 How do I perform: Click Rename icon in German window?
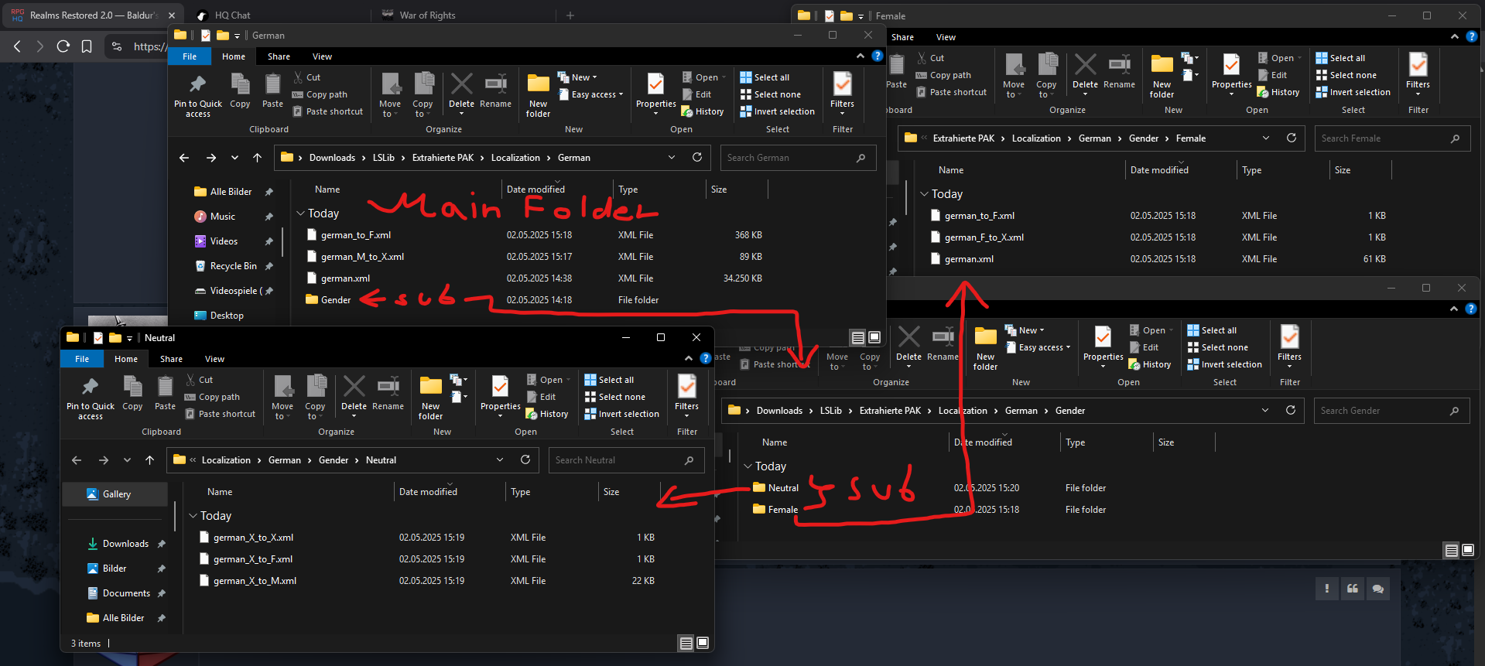click(x=495, y=90)
